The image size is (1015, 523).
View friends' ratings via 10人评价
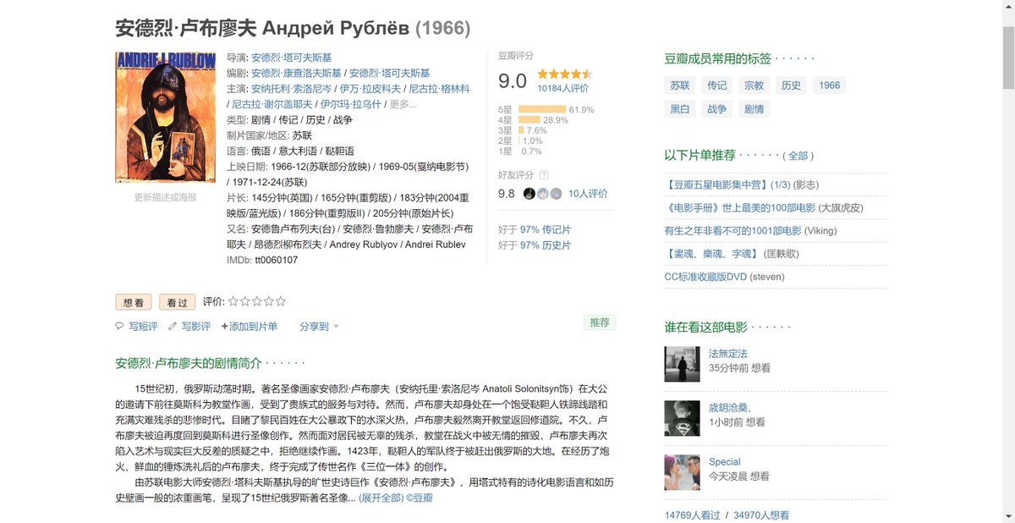588,194
